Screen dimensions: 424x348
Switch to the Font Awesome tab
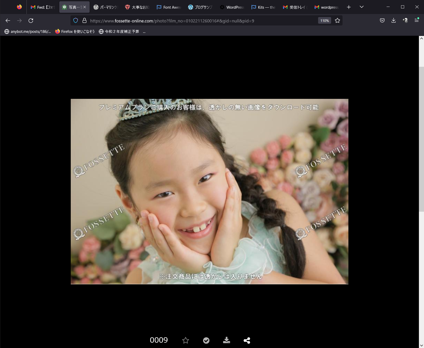(169, 7)
